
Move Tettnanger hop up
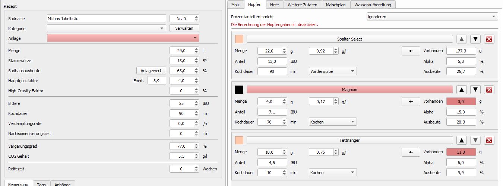462,140
